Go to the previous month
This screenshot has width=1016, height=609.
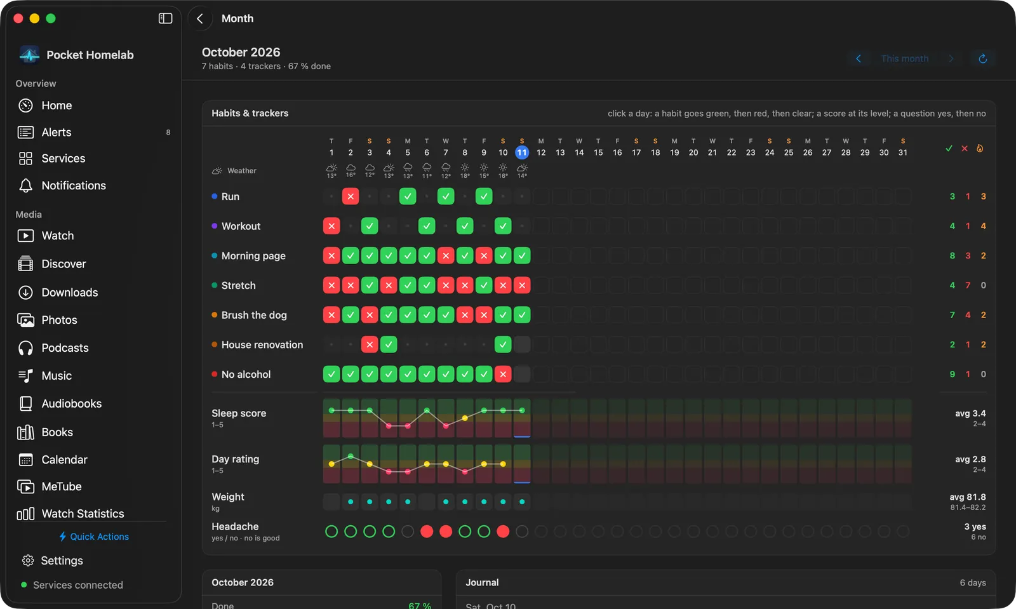(859, 58)
